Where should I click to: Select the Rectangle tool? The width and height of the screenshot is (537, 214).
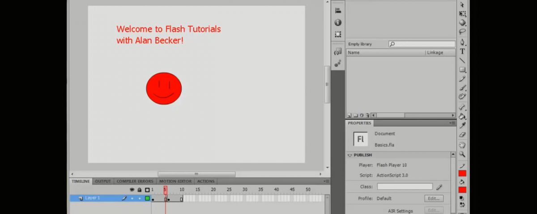pyautogui.click(x=462, y=70)
